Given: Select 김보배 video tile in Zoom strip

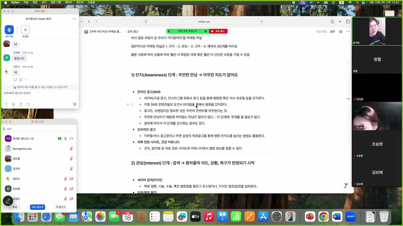Looking at the screenshot, I should click(x=377, y=172).
